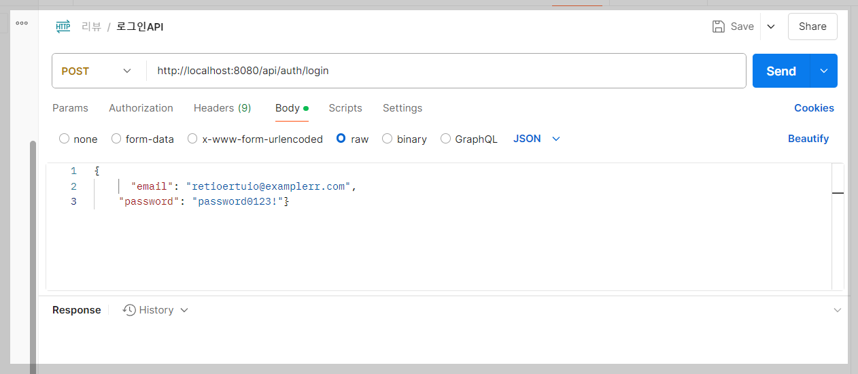Open the History clock icon

[x=129, y=310]
